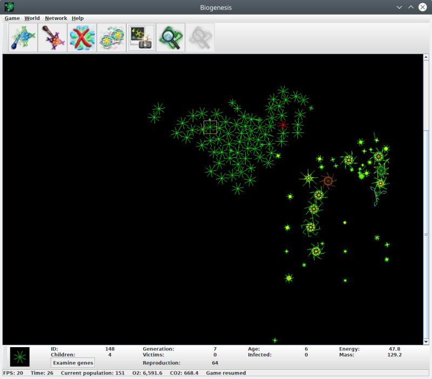
Task: Click the organism inside the white selection box
Action: click(x=210, y=127)
